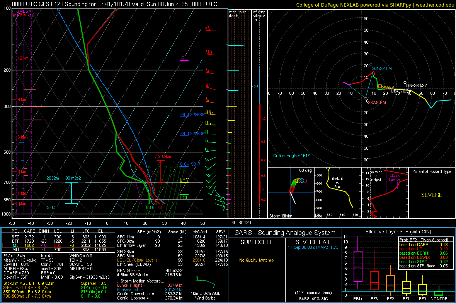Image resolution: width=456 pixels, height=303 pixels.
Task: Click the magenta OMEGA label
Action: pyautogui.click(x=24, y=11)
